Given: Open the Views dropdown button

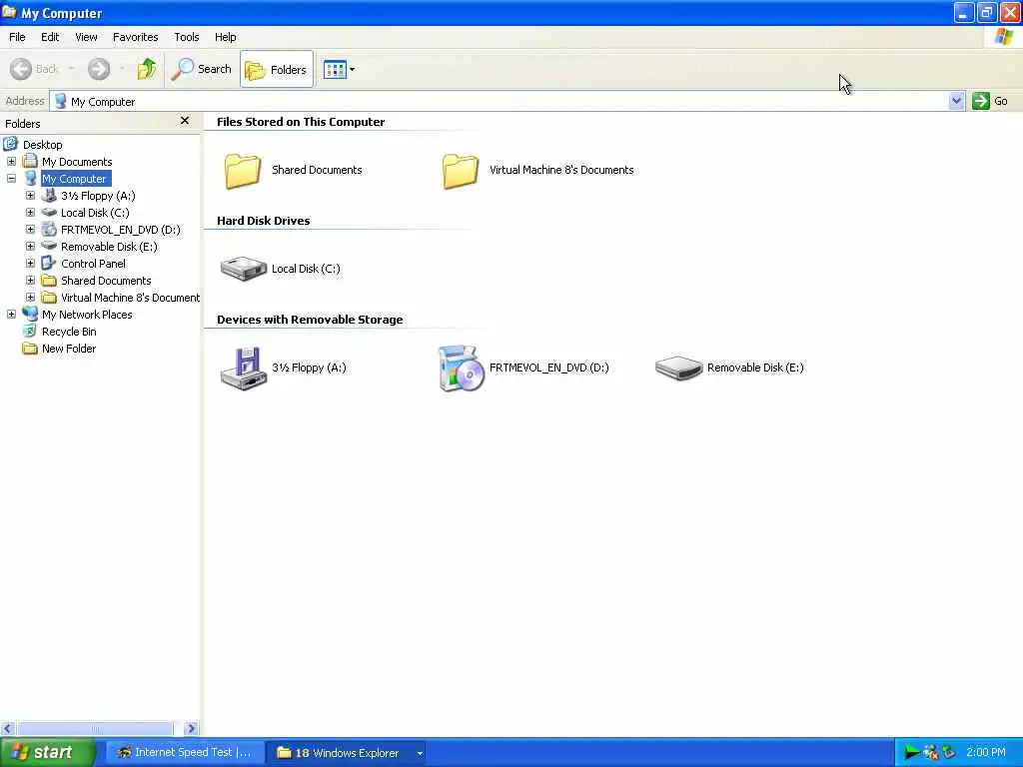Looking at the screenshot, I should 340,69.
